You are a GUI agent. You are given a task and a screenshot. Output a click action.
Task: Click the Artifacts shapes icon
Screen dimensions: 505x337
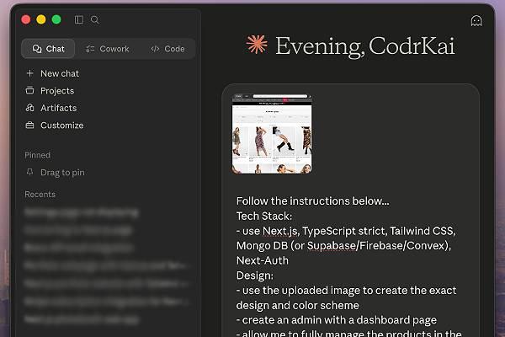(30, 108)
